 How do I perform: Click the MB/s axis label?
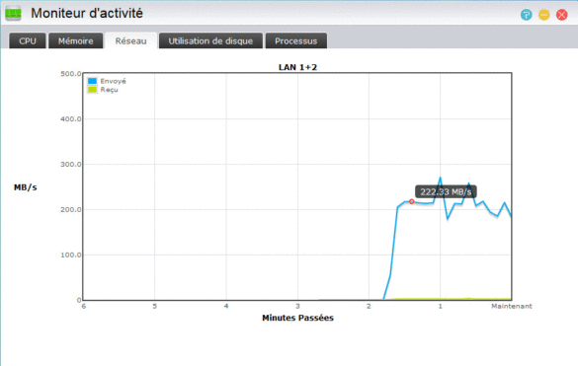coord(26,187)
